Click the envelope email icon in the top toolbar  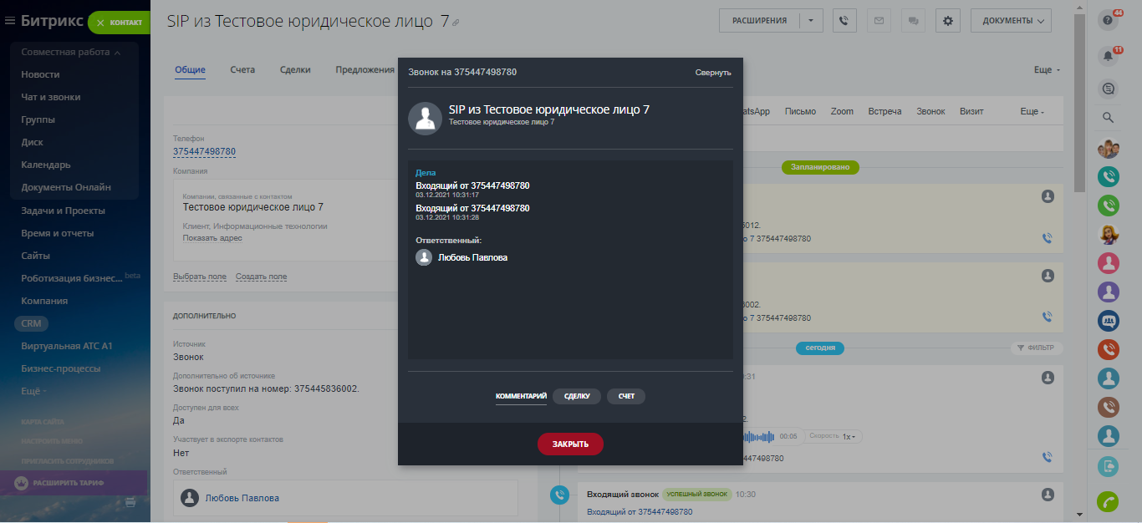click(879, 21)
